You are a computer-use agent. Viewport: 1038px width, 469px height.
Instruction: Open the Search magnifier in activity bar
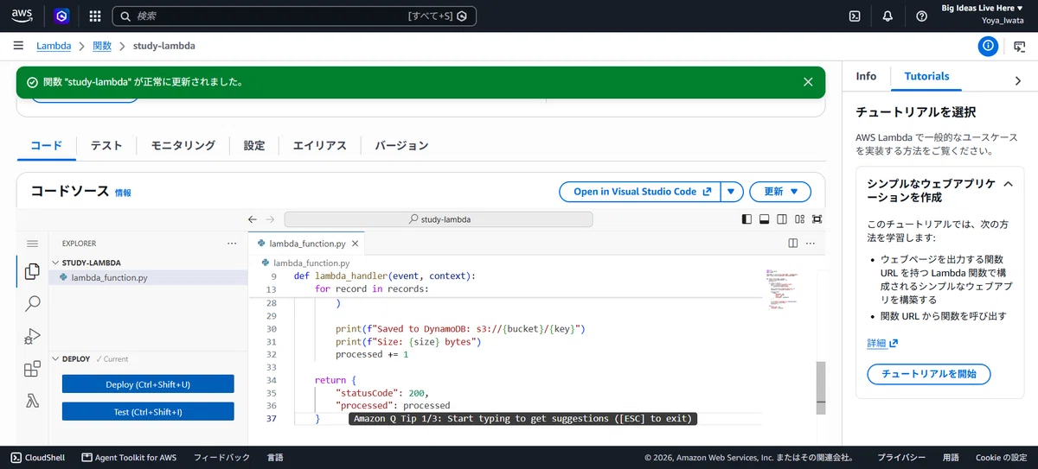tap(32, 303)
